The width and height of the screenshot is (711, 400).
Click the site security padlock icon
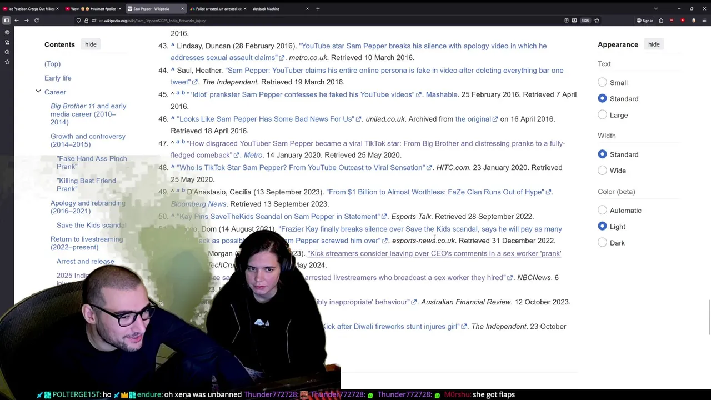(86, 21)
